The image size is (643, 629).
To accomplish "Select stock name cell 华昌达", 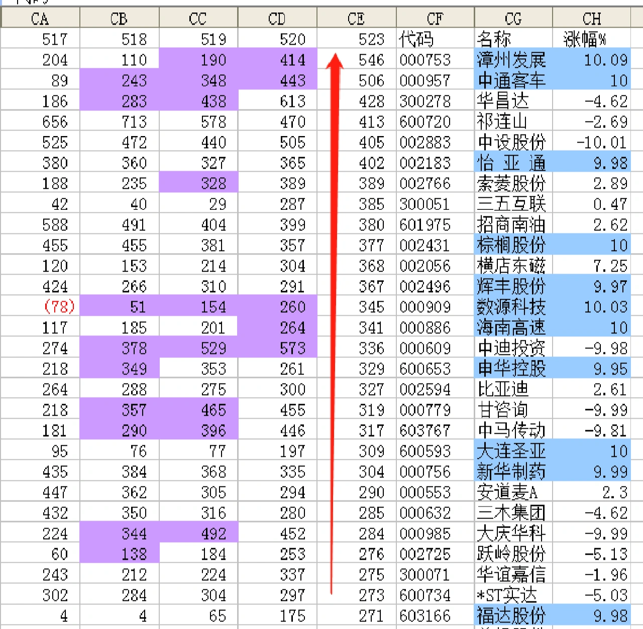I will [x=513, y=101].
